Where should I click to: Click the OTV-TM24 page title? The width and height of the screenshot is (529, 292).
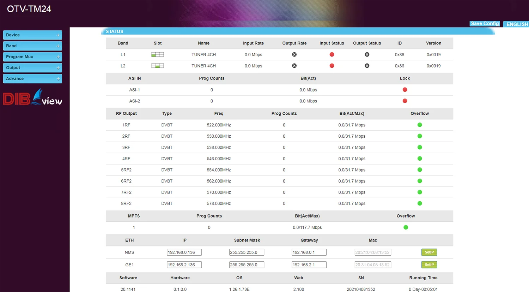29,9
